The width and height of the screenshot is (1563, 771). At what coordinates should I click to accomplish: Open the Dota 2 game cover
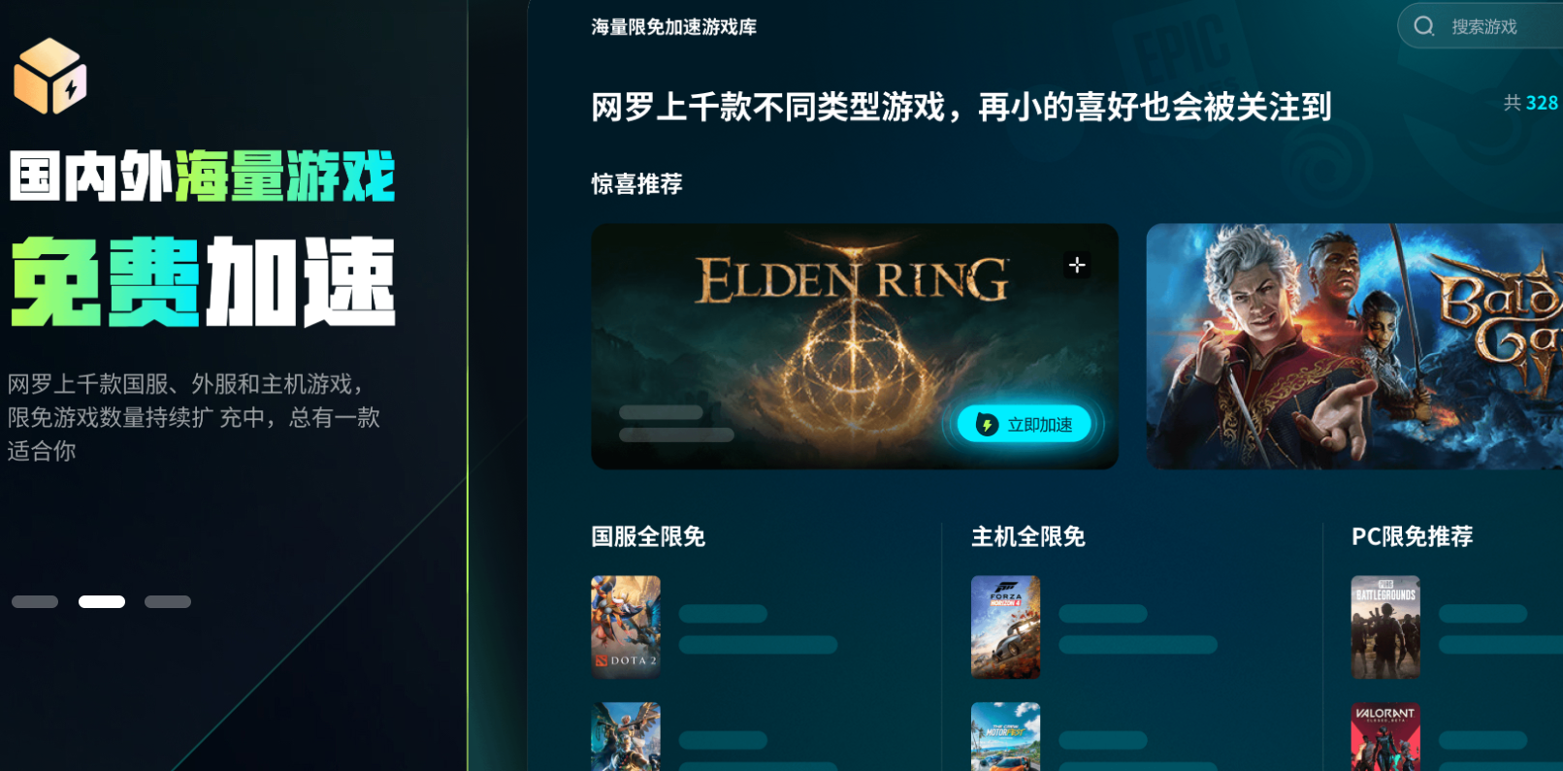pyautogui.click(x=626, y=626)
